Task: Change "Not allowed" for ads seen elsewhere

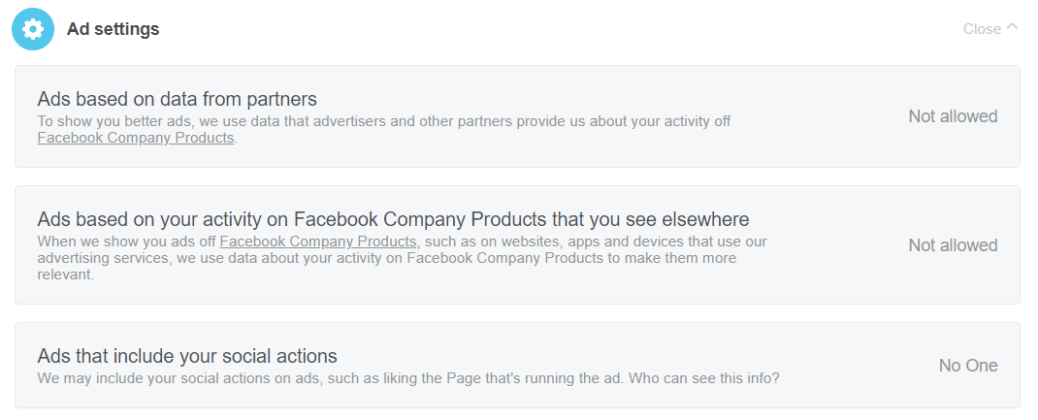Action: (x=953, y=245)
